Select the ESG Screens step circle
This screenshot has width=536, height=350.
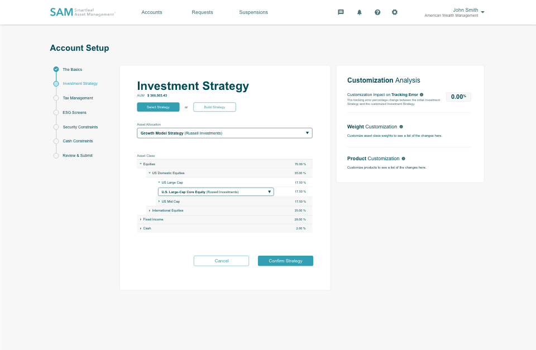56,113
